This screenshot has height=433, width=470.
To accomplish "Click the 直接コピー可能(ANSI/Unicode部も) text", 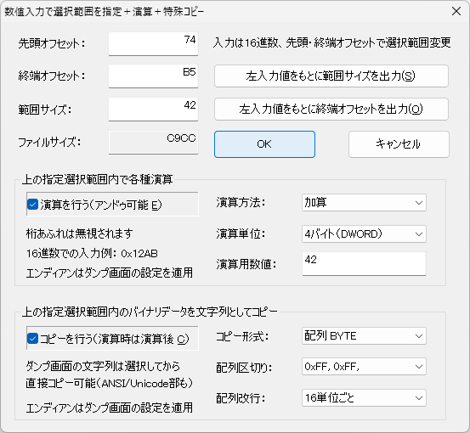I will pyautogui.click(x=109, y=383).
